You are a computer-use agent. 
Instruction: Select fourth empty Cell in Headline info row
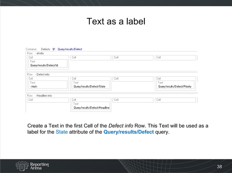click(x=175, y=100)
